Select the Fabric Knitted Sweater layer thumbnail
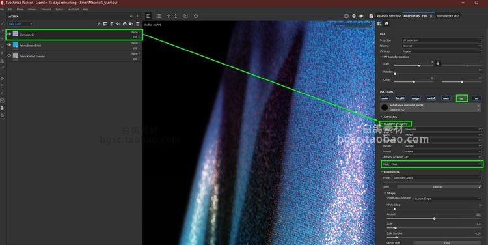 (15, 56)
